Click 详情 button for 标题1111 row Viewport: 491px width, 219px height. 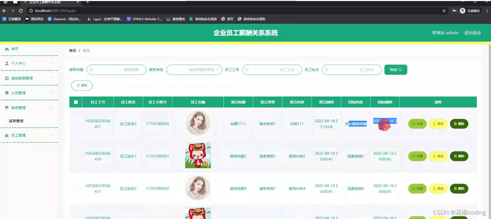pos(417,124)
